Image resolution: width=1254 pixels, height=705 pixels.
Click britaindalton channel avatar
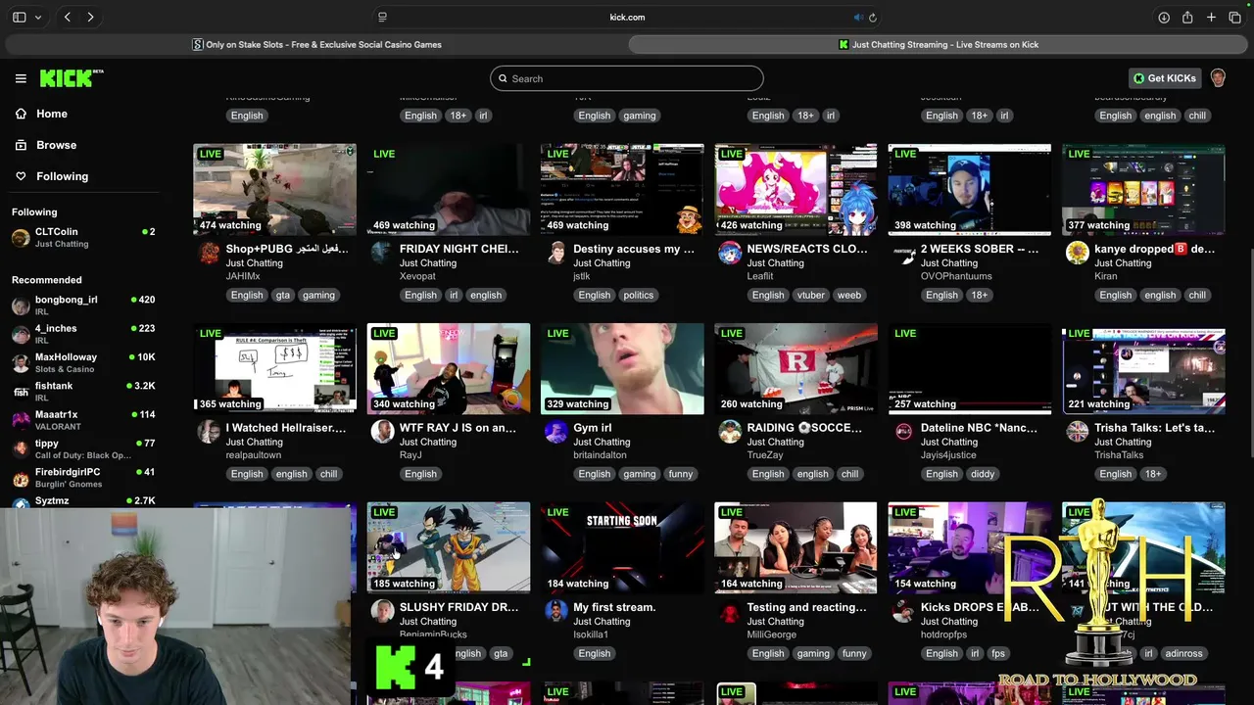[556, 432]
